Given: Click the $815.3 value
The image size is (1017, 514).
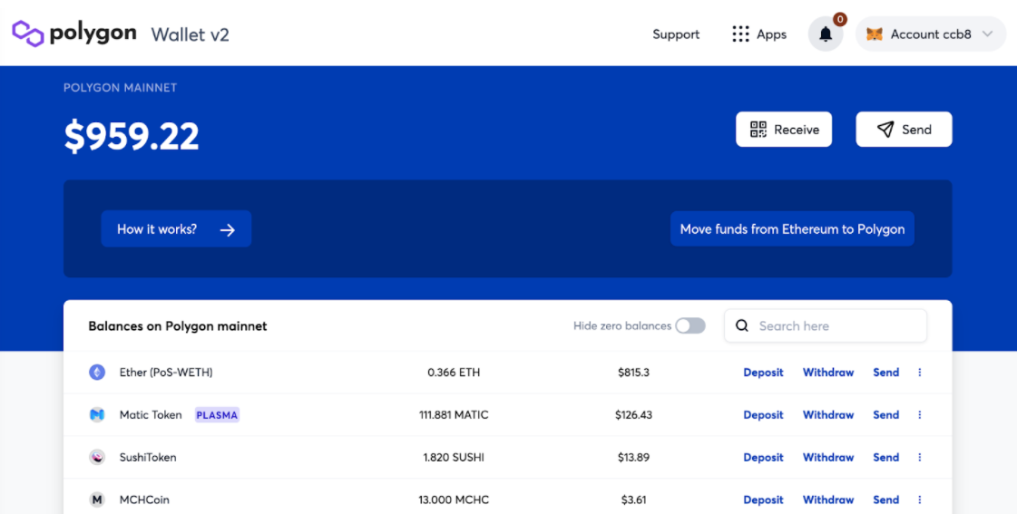Looking at the screenshot, I should (633, 372).
